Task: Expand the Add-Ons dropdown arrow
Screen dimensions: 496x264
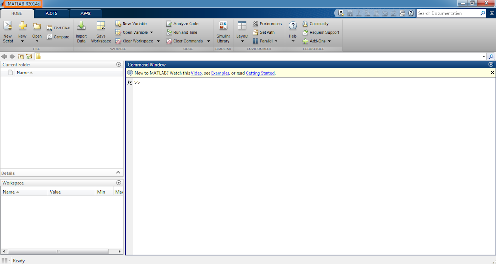Action: click(329, 41)
